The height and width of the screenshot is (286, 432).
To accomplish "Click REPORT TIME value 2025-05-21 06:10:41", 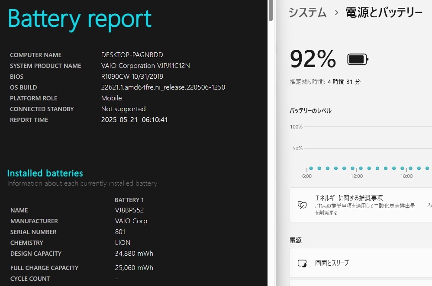I will 135,120.
